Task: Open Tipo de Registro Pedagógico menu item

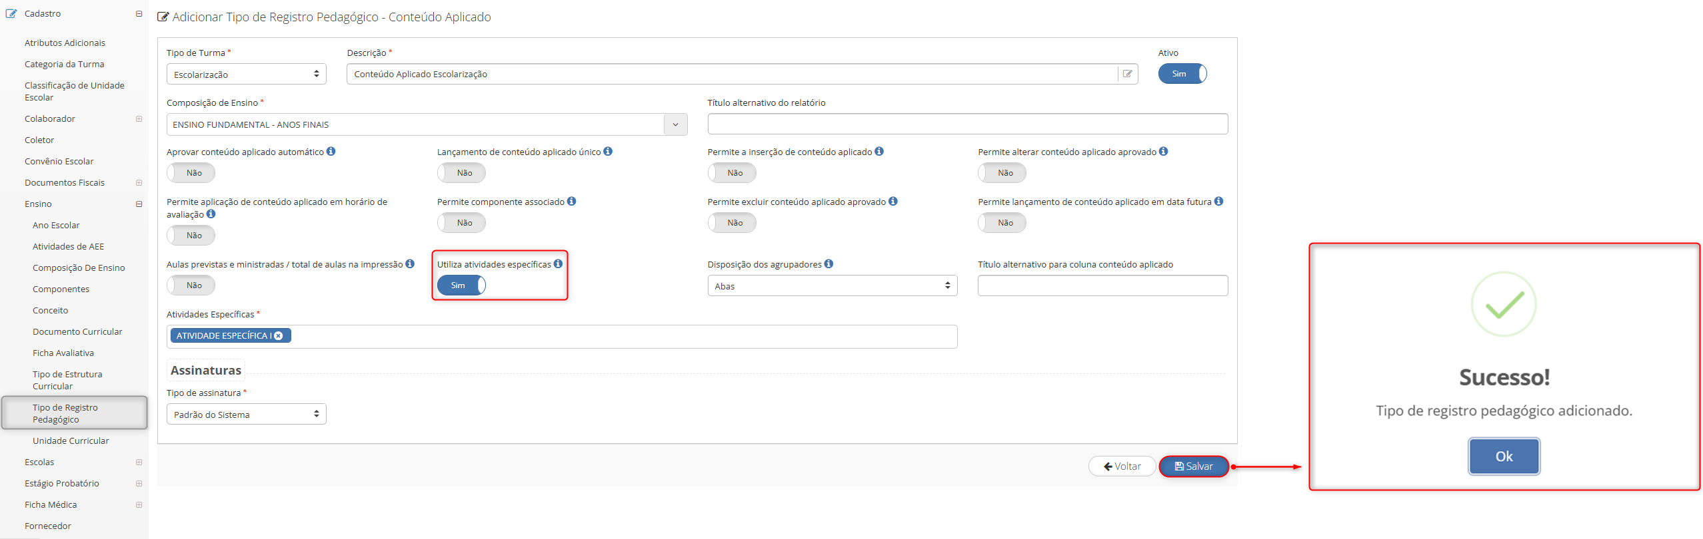Action: (x=65, y=413)
